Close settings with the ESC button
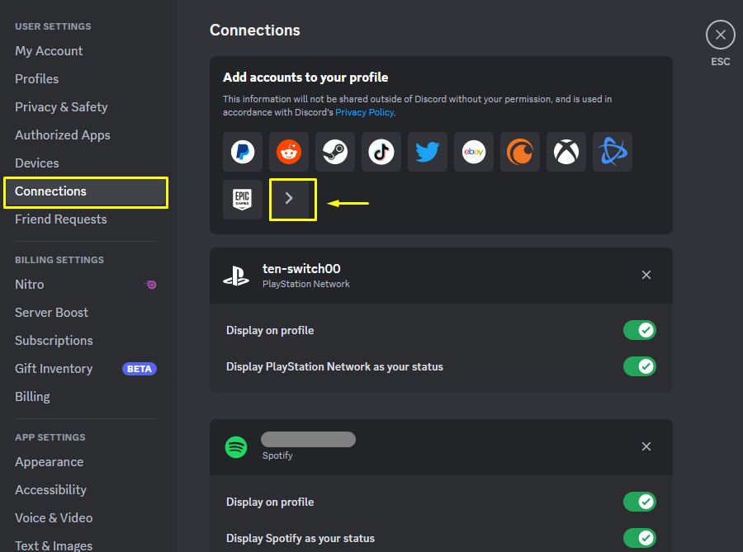743x552 pixels. click(720, 35)
